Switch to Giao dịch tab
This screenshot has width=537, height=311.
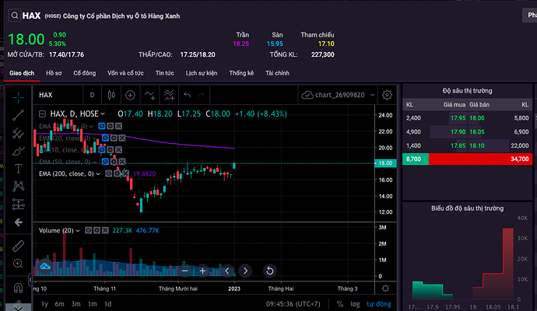click(22, 73)
